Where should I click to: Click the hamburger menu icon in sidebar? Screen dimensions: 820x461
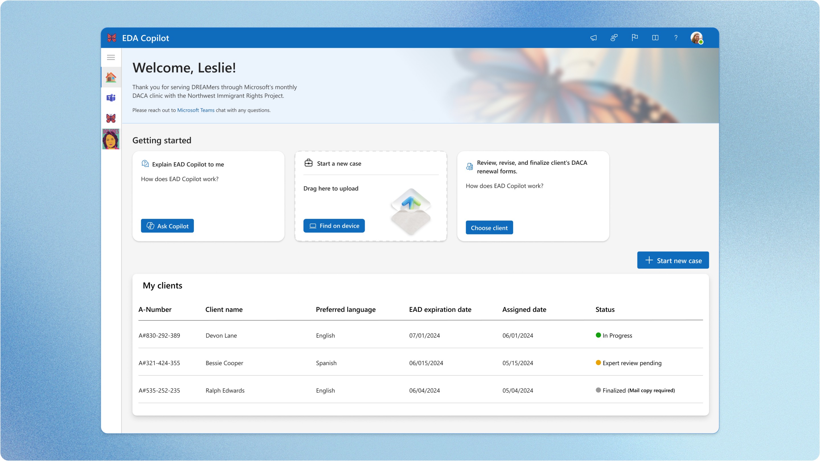[111, 57]
